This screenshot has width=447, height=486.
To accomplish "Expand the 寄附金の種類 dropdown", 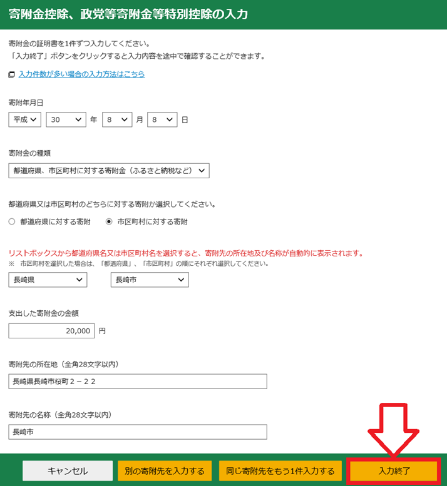I will [x=109, y=171].
